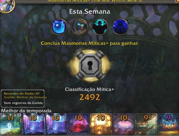Click the Esta Semana heading
Viewport: 179px width, 136px height.
coord(89,12)
